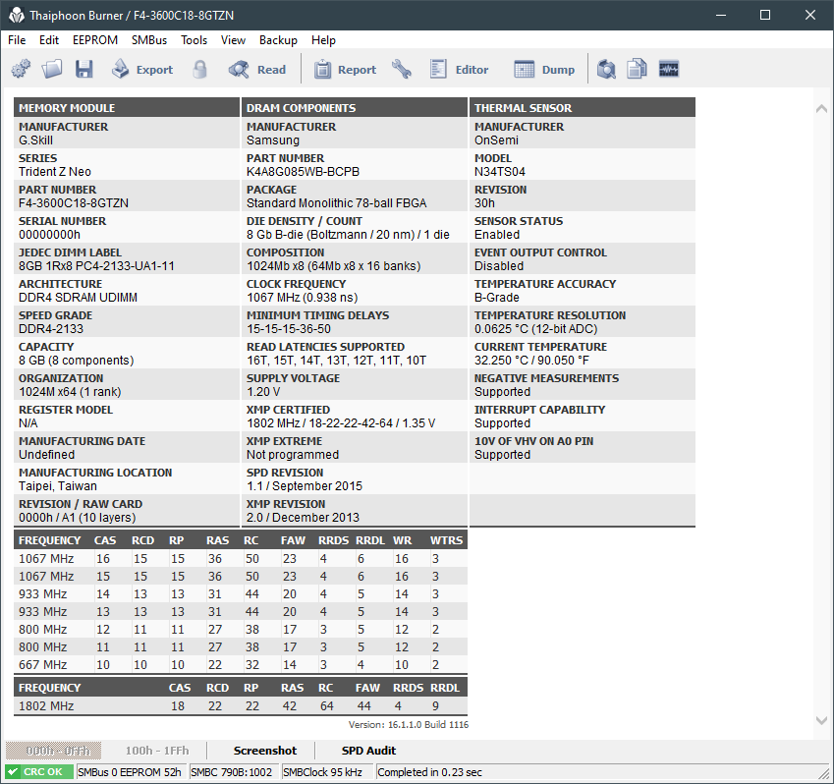Screen dimensions: 834x784
Task: Click the Export toolbar button
Action: click(x=142, y=69)
